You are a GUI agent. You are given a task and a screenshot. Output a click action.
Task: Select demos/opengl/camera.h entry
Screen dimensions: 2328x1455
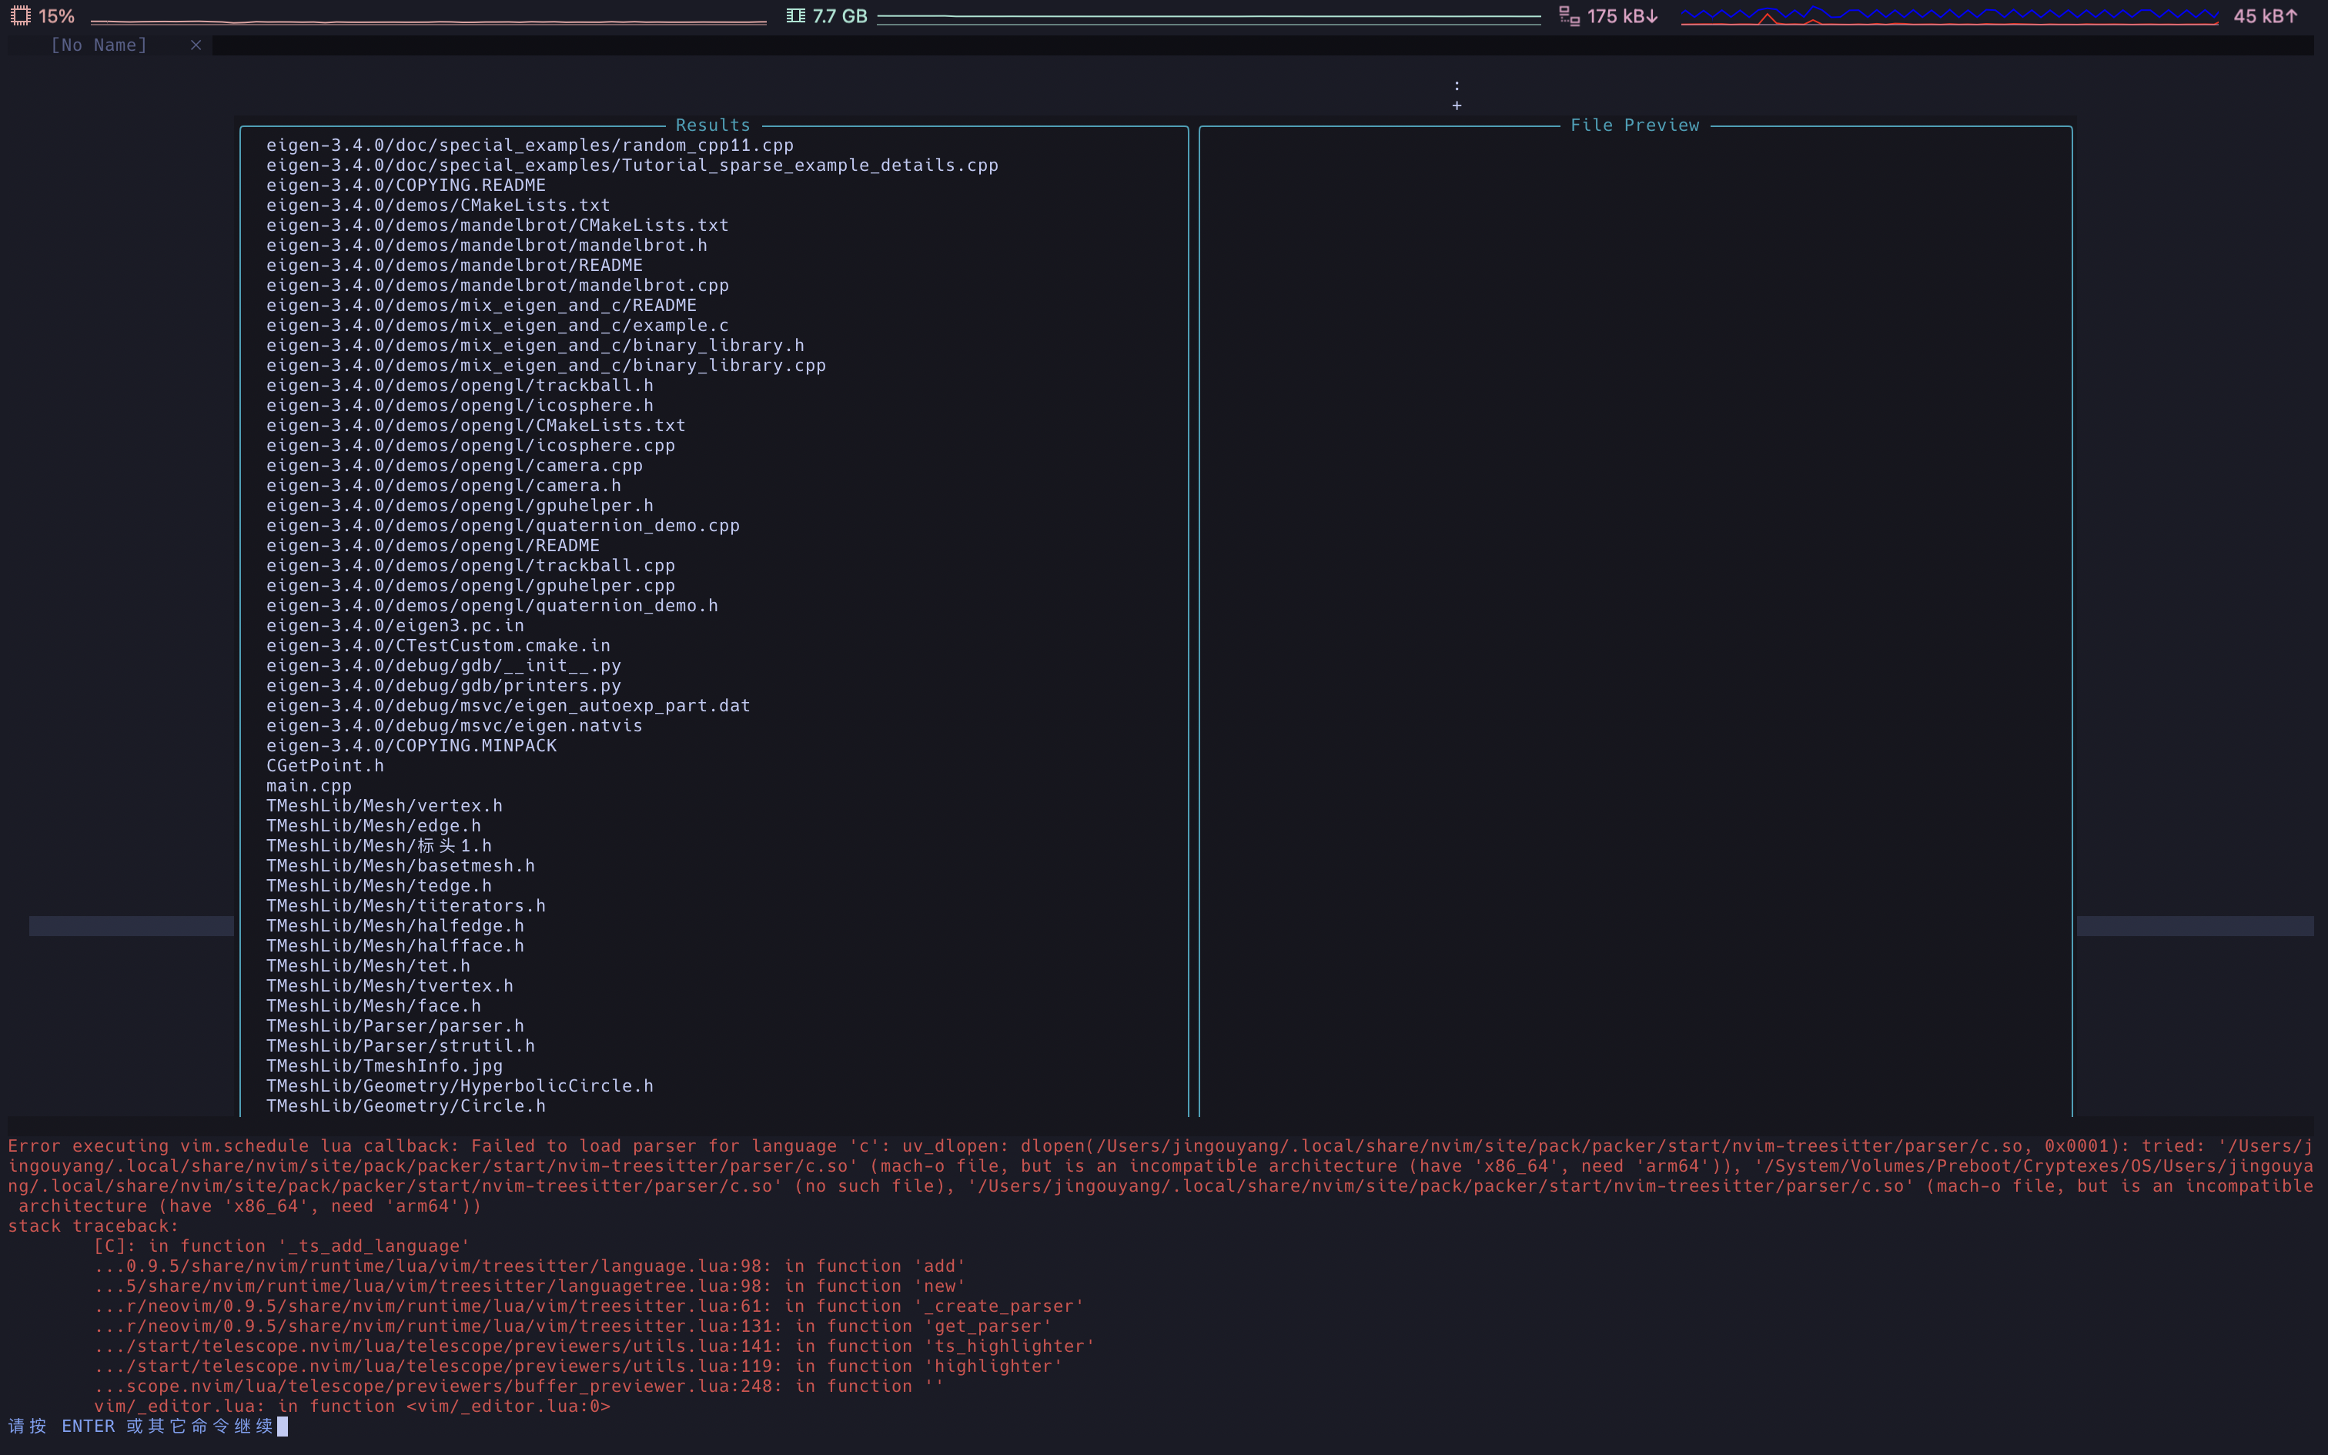(x=443, y=486)
